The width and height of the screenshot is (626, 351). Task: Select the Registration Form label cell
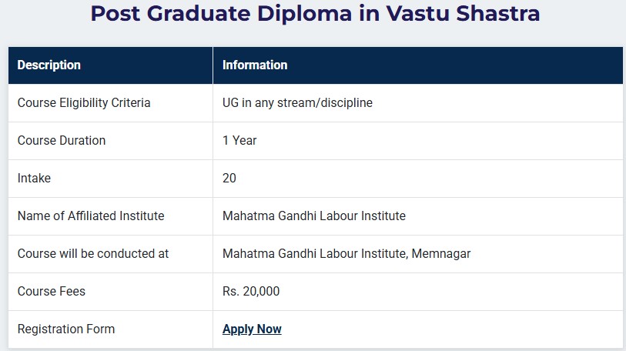[x=66, y=329]
